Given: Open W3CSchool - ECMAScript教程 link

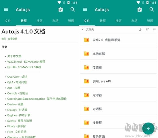Looking at the screenshot, I should [26, 62].
